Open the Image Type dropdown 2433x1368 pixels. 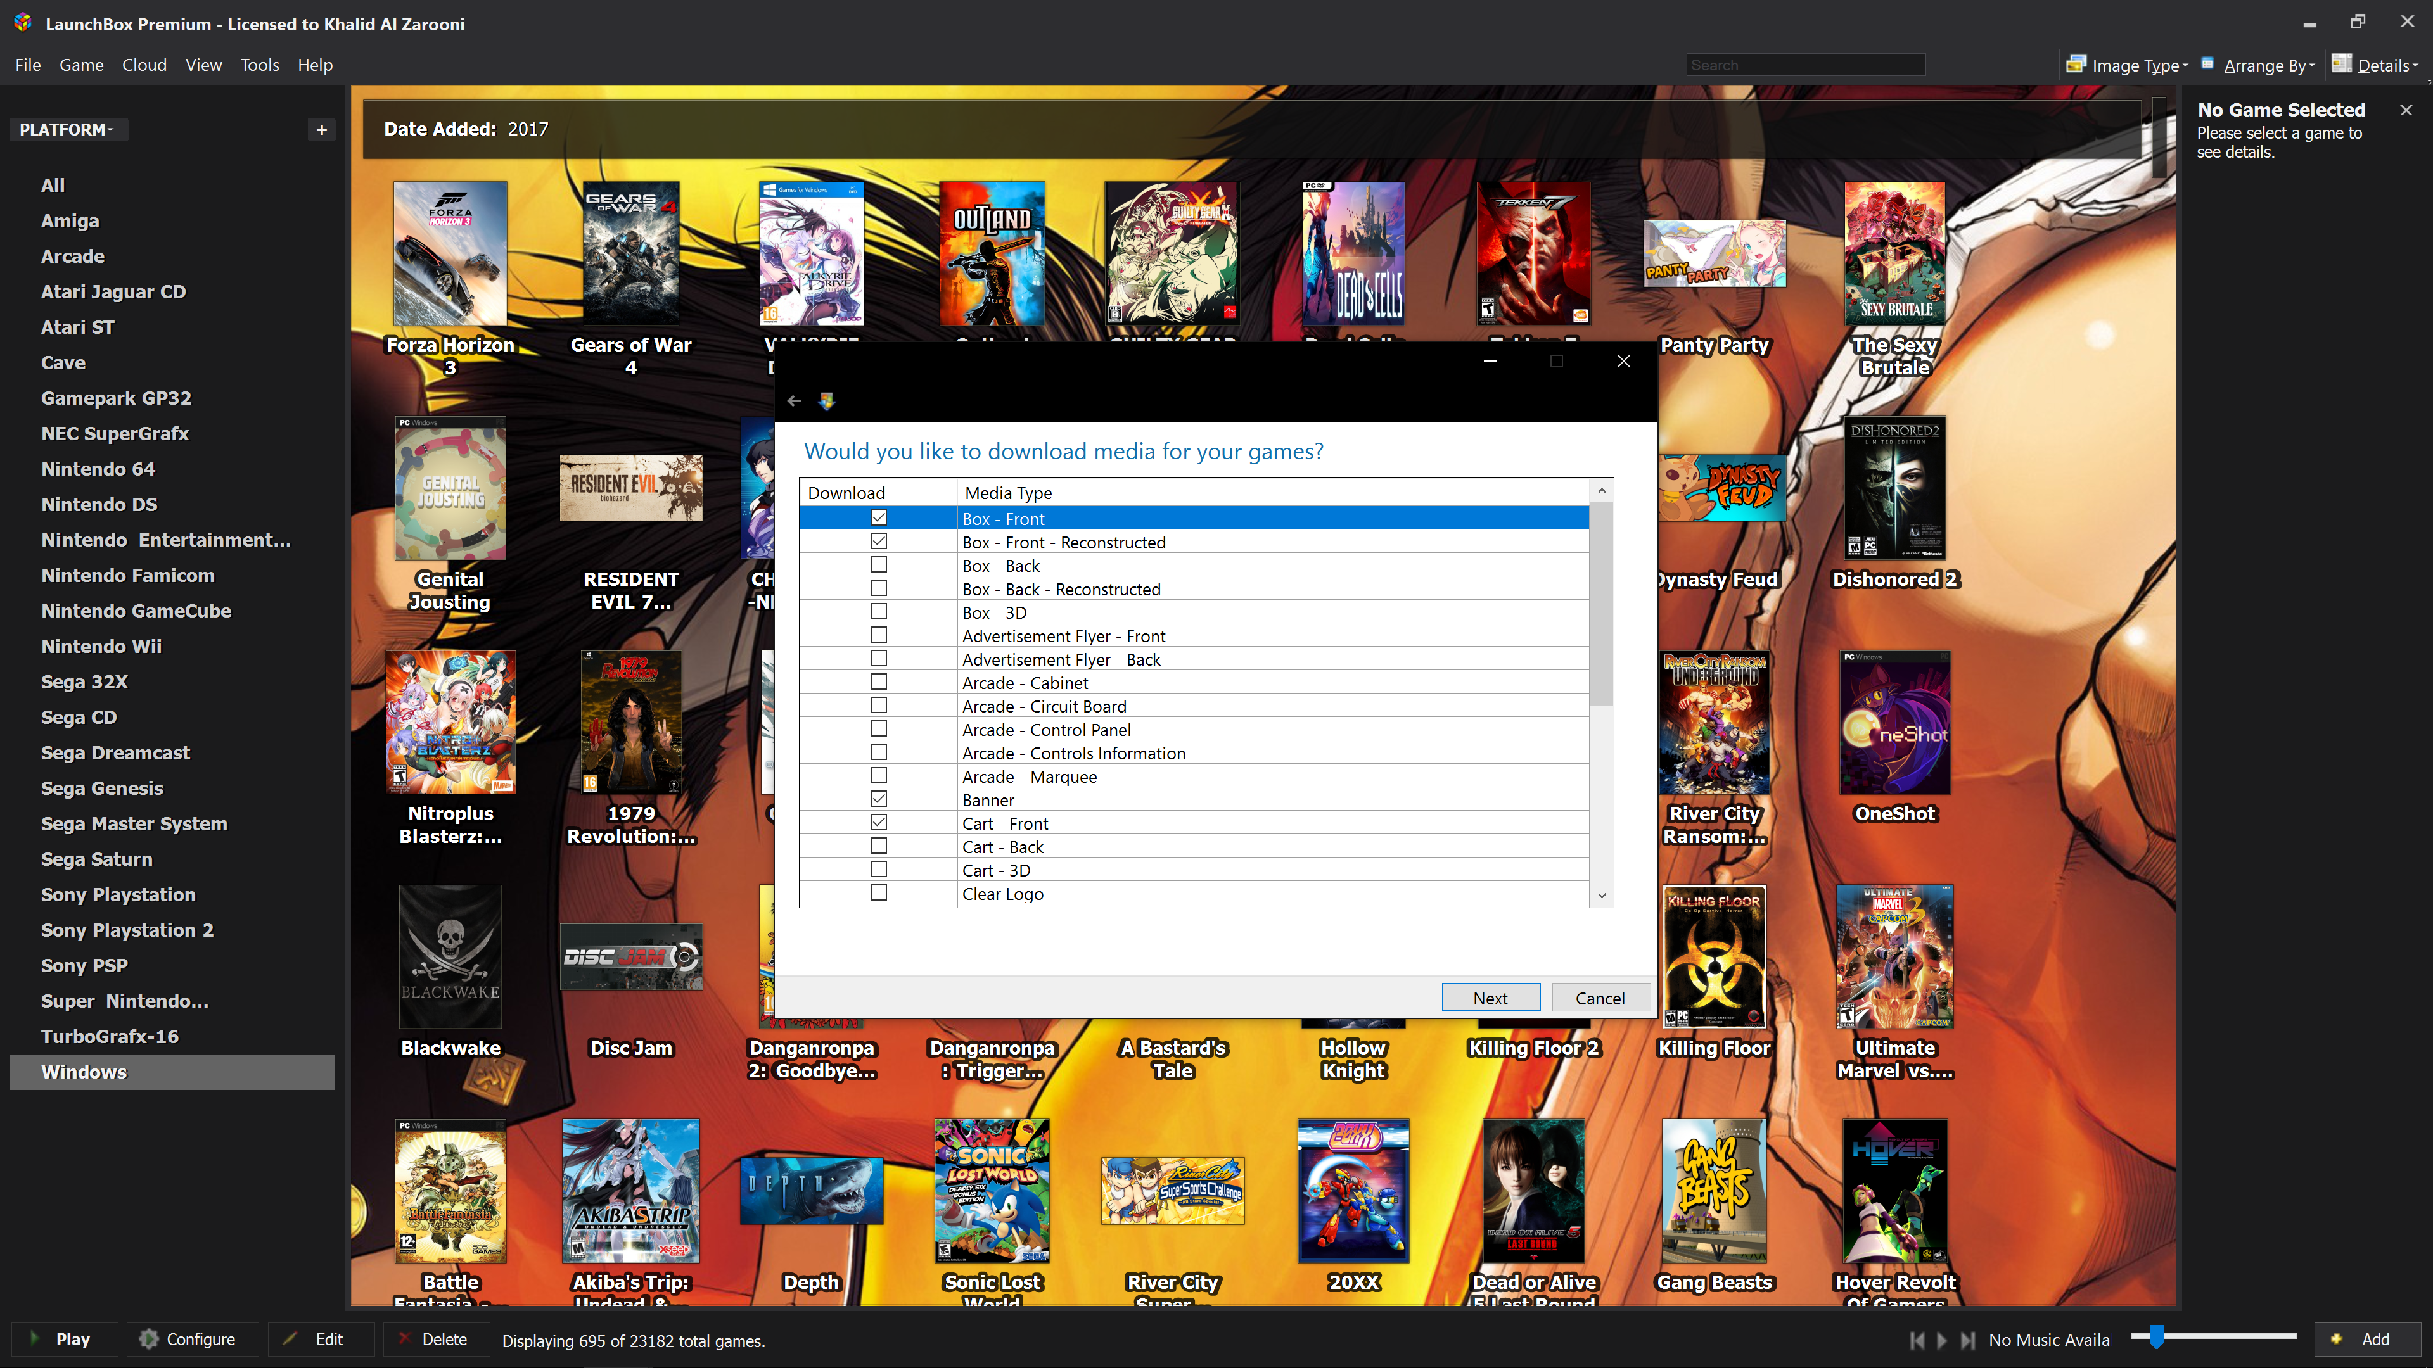coord(2127,65)
